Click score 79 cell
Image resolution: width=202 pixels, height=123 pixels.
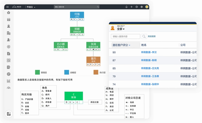pos(114,76)
